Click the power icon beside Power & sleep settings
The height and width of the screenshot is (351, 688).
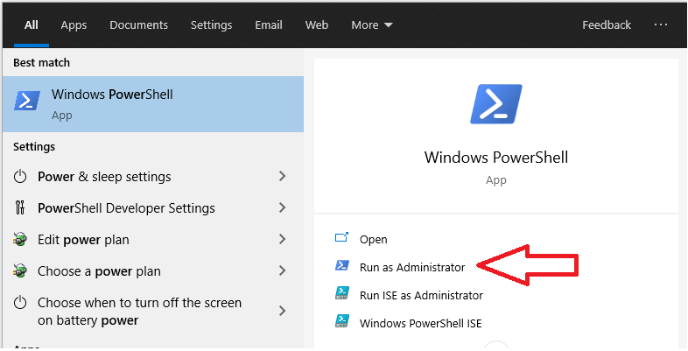tap(20, 177)
